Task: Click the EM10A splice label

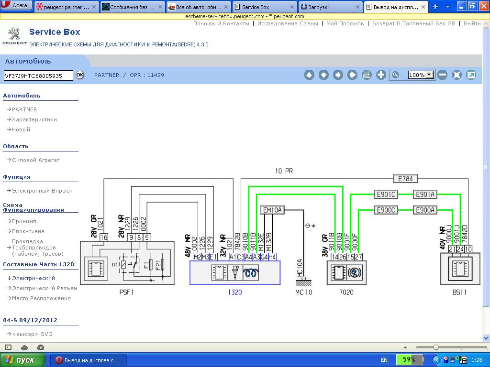Action: pos(272,210)
